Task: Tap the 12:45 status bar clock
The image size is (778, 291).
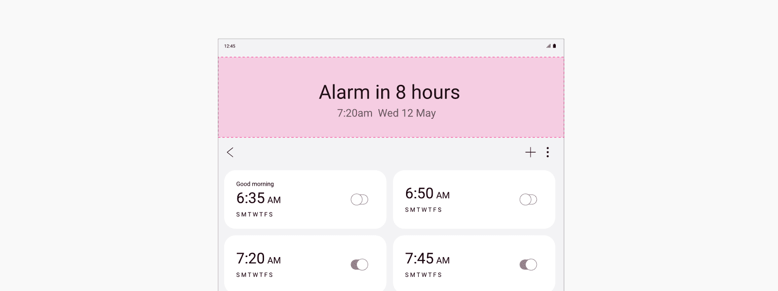Action: click(x=230, y=46)
